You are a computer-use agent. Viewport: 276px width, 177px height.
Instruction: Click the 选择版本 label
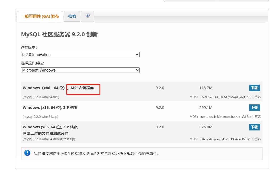point(29,47)
